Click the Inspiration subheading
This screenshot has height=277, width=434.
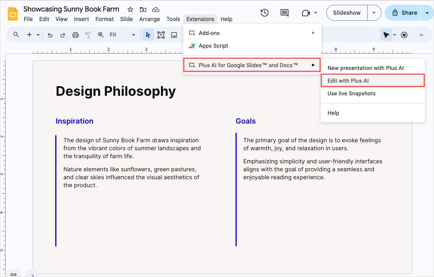pyautogui.click(x=74, y=121)
